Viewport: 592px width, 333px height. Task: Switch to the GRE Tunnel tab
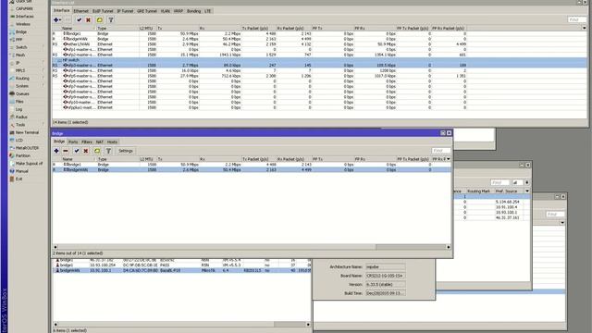coord(147,11)
